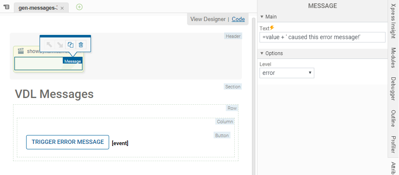The image size is (399, 175).
Task: Show the Outline side panel
Action: [393, 119]
